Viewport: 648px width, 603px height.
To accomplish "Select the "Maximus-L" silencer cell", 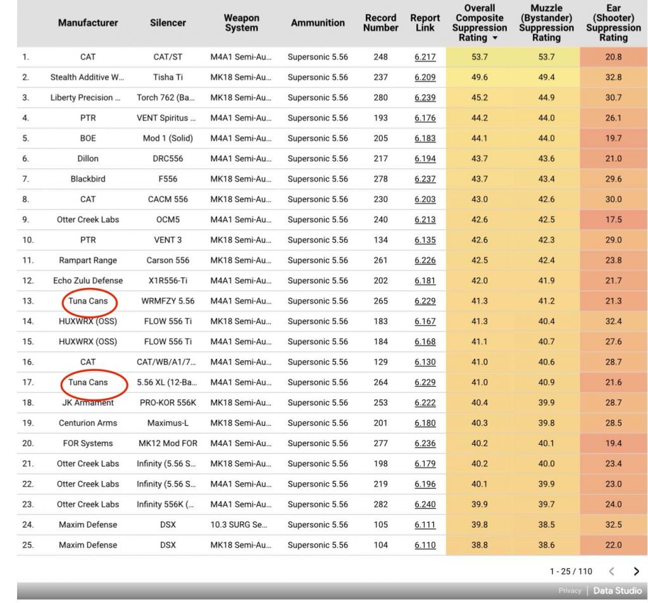I will coord(168,423).
